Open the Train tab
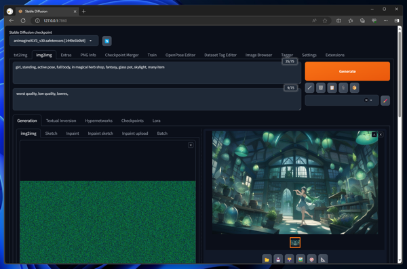 tap(152, 55)
